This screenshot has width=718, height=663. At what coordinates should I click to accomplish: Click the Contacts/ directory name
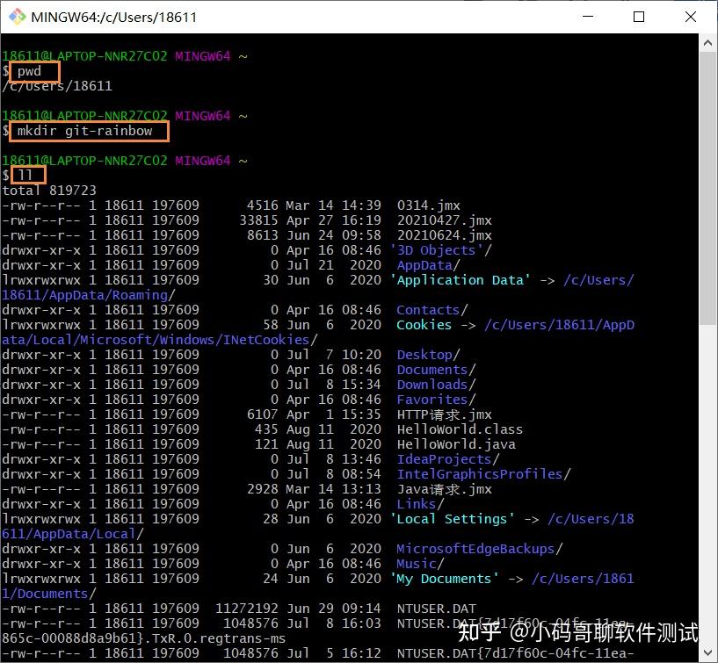tap(432, 310)
